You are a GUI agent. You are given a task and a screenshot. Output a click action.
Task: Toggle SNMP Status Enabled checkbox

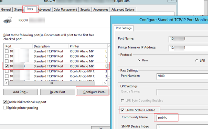coord(123,110)
